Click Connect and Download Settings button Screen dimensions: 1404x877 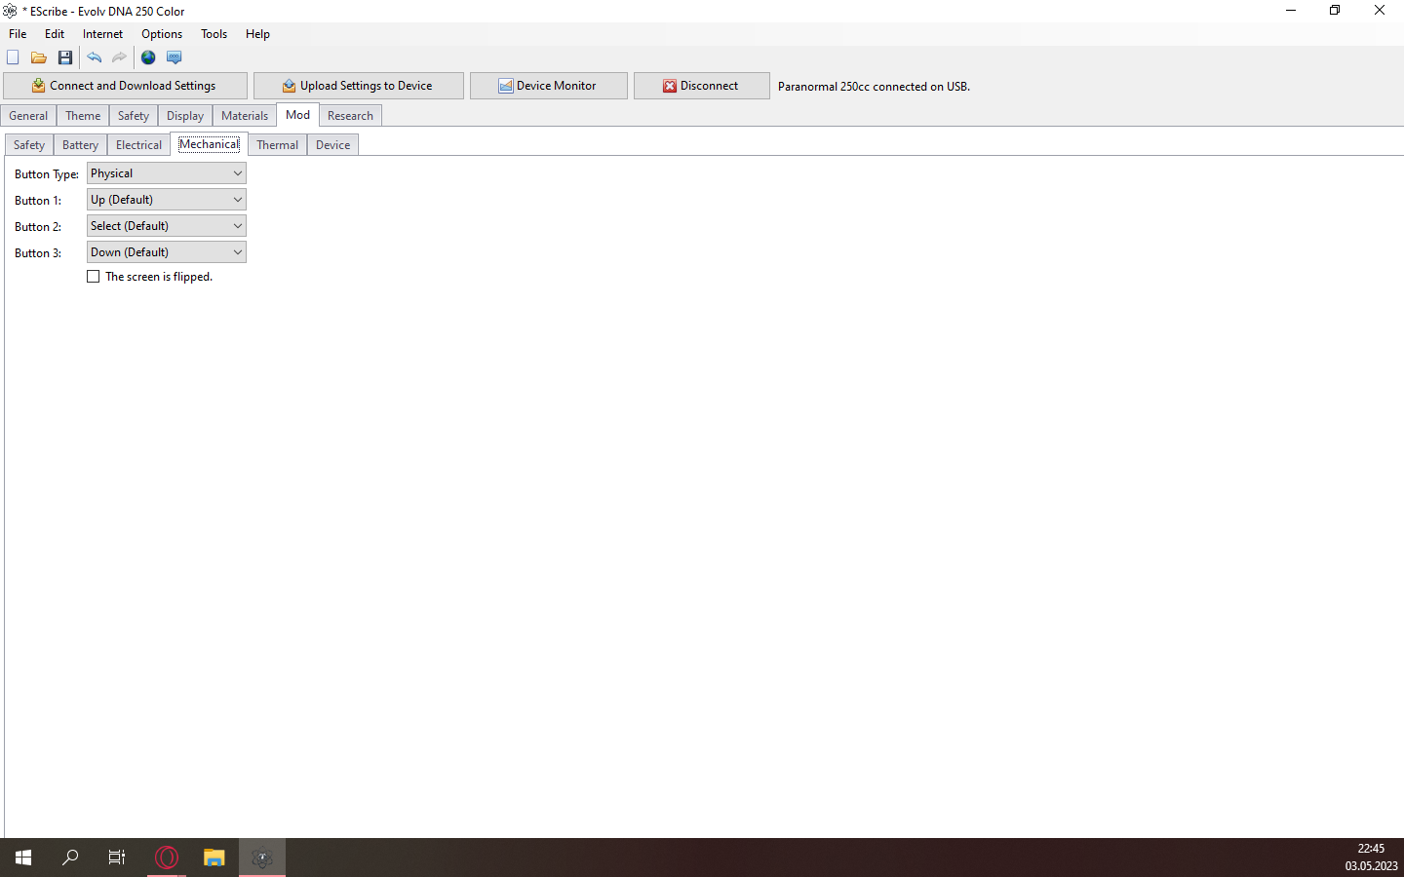125,86
